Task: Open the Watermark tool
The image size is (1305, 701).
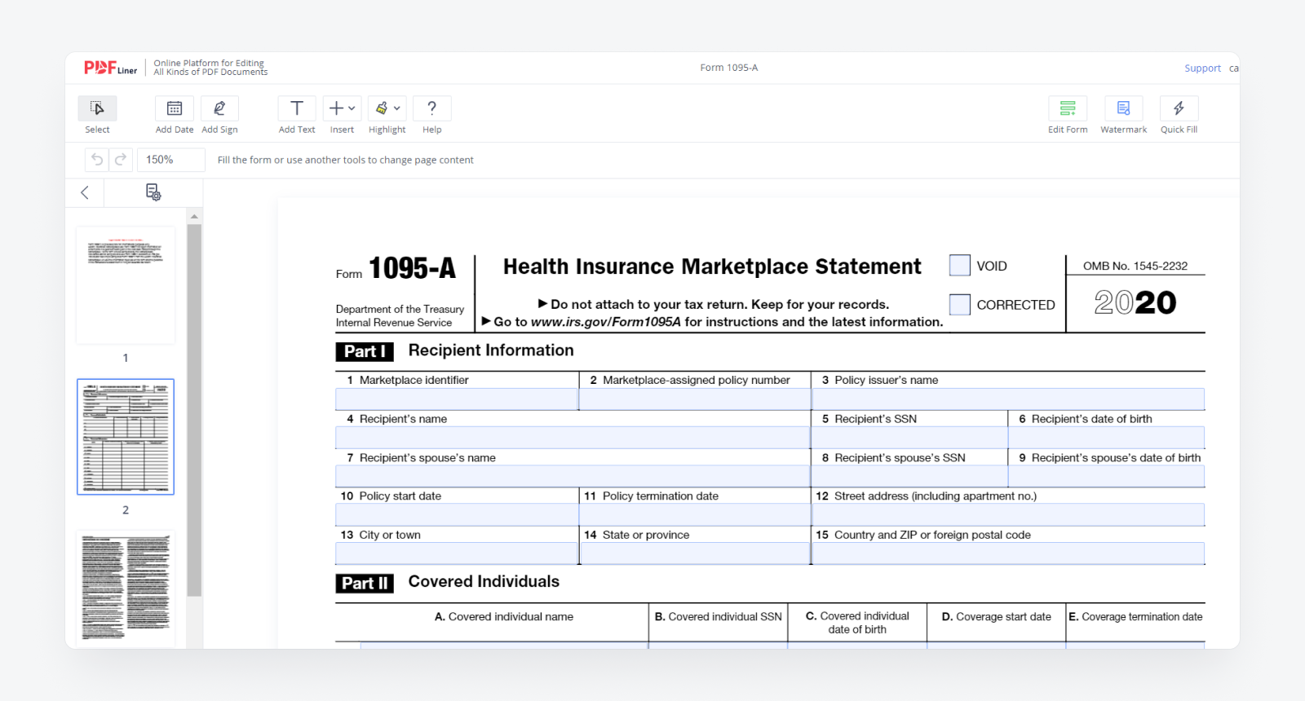Action: [1123, 108]
